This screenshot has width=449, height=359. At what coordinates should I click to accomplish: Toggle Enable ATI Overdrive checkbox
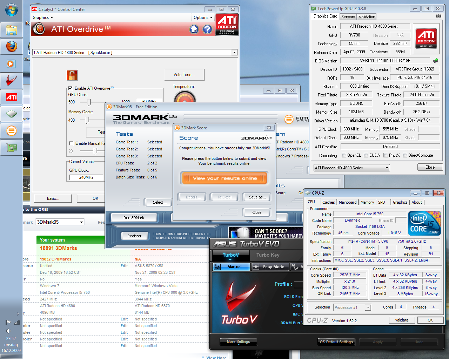pyautogui.click(x=71, y=88)
